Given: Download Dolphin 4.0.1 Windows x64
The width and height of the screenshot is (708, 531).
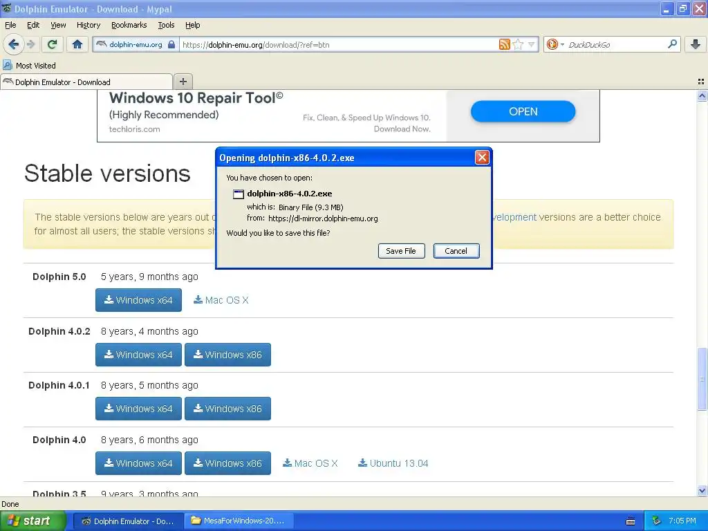Looking at the screenshot, I should click(x=138, y=409).
